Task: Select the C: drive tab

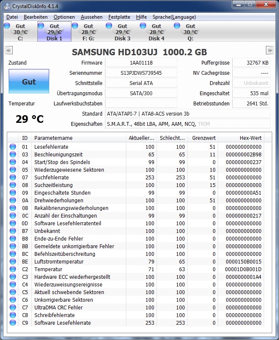Action: point(20,31)
